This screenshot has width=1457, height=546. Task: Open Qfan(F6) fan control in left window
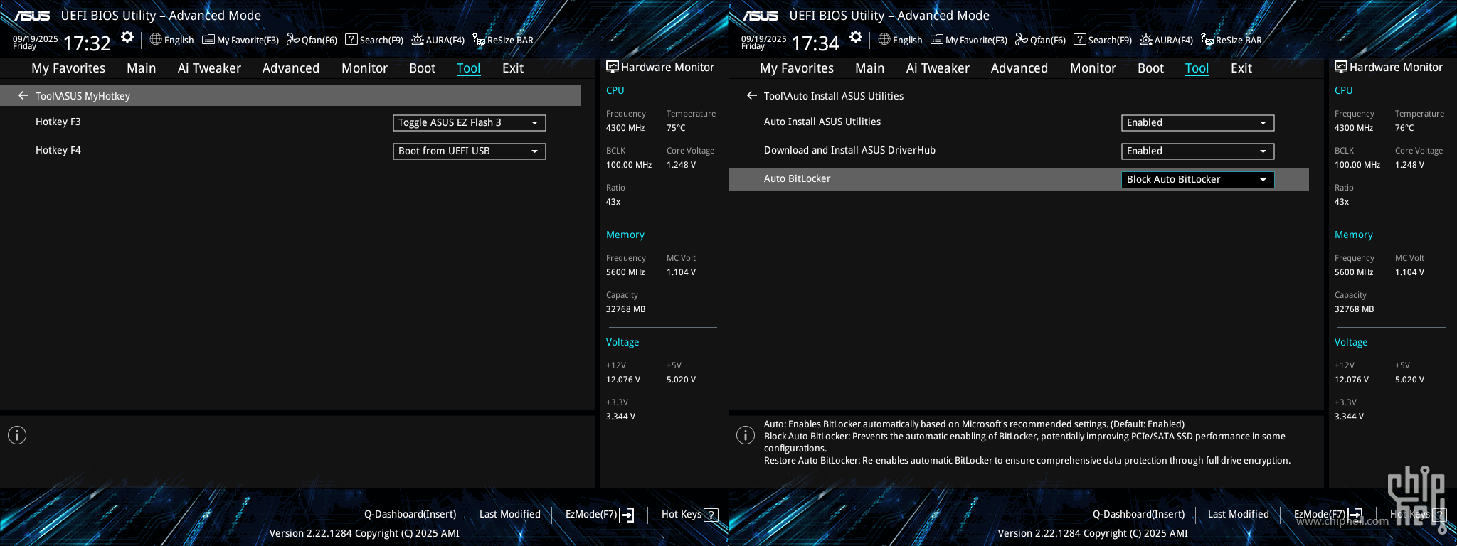(312, 40)
